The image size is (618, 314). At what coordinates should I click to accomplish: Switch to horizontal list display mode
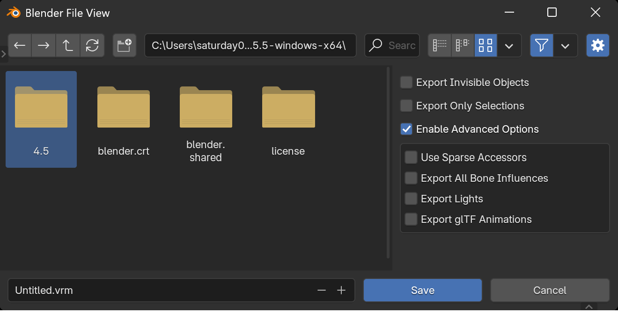(463, 45)
